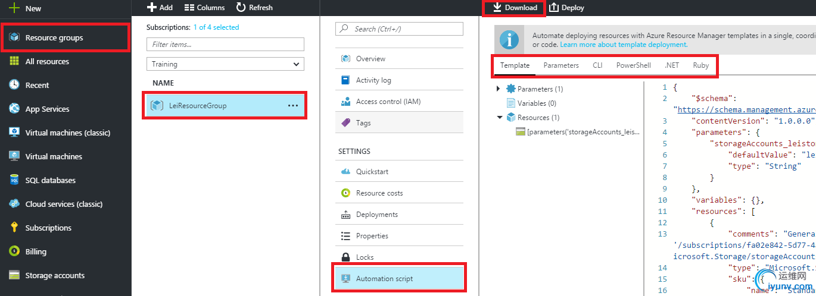Image resolution: width=816 pixels, height=296 pixels.
Task: Select the Variables (0) tree item
Action: [x=532, y=103]
